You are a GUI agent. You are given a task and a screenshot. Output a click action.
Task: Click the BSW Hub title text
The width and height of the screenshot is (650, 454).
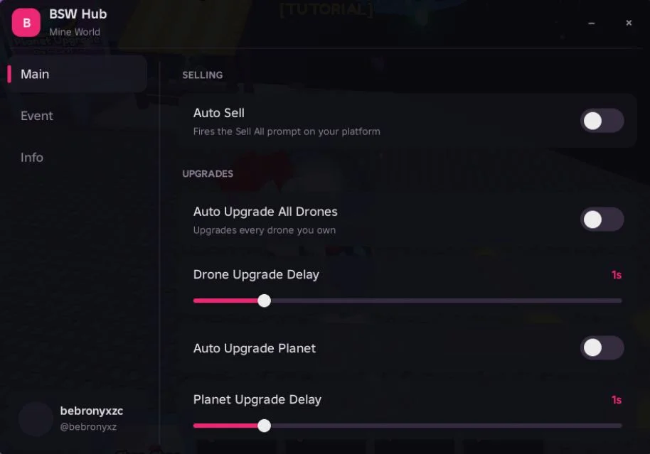[x=78, y=14]
